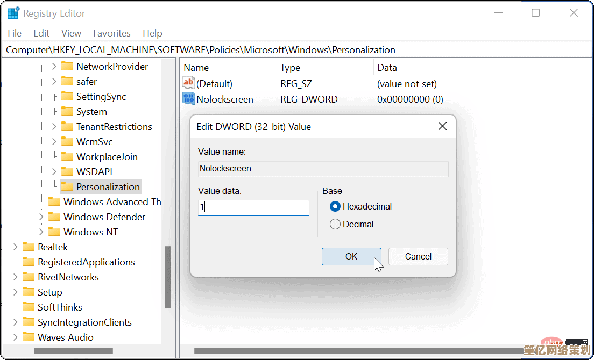Select the SettingSync folder icon
Image resolution: width=594 pixels, height=360 pixels.
coord(67,96)
